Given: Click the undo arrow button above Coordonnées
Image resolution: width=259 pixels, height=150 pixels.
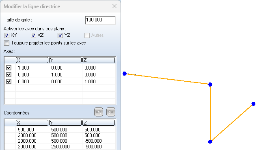Looking at the screenshot, I should point(99,112).
